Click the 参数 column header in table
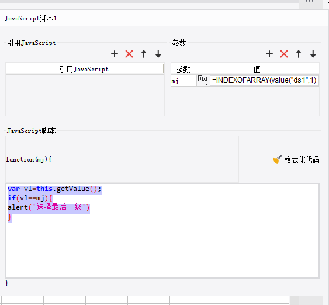 pyautogui.click(x=183, y=69)
